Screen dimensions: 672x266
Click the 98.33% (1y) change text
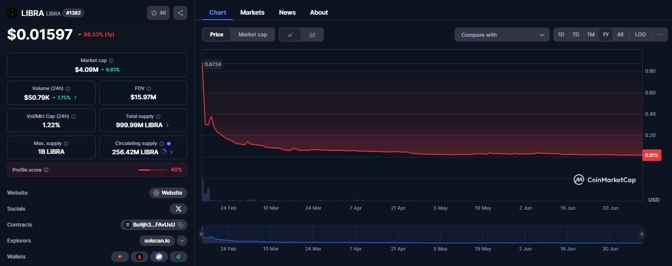(96, 35)
